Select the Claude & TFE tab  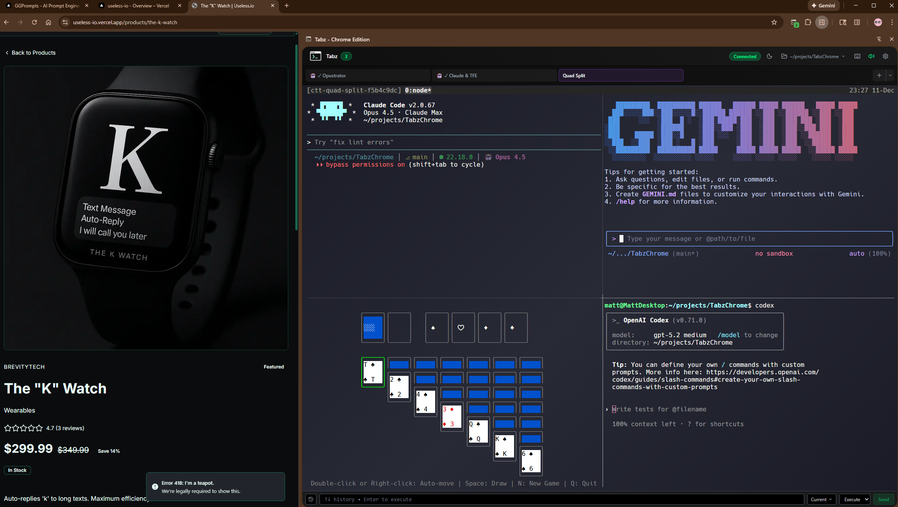[494, 75]
